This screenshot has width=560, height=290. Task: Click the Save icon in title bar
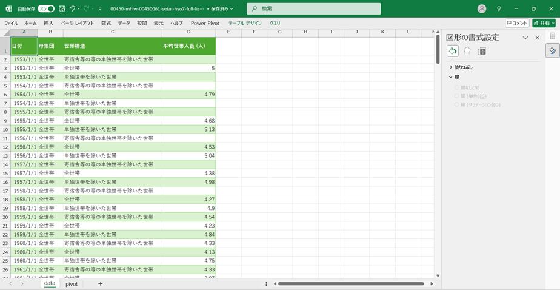tap(62, 9)
